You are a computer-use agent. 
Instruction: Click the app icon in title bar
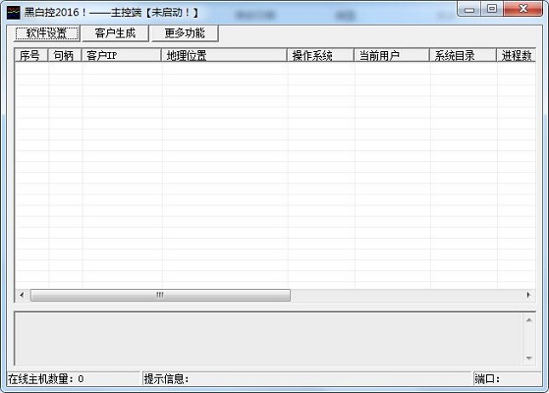point(14,12)
